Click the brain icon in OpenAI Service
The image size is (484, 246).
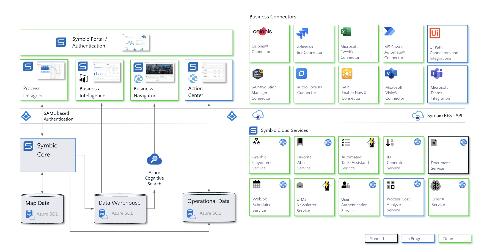click(x=436, y=186)
